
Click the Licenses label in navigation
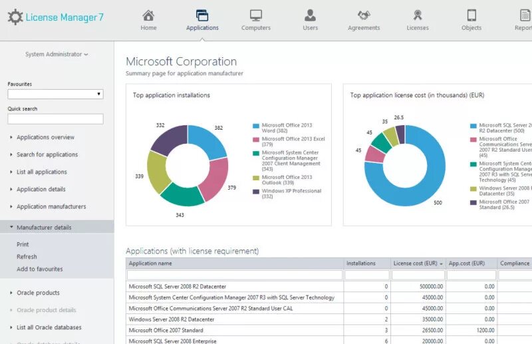(x=418, y=28)
